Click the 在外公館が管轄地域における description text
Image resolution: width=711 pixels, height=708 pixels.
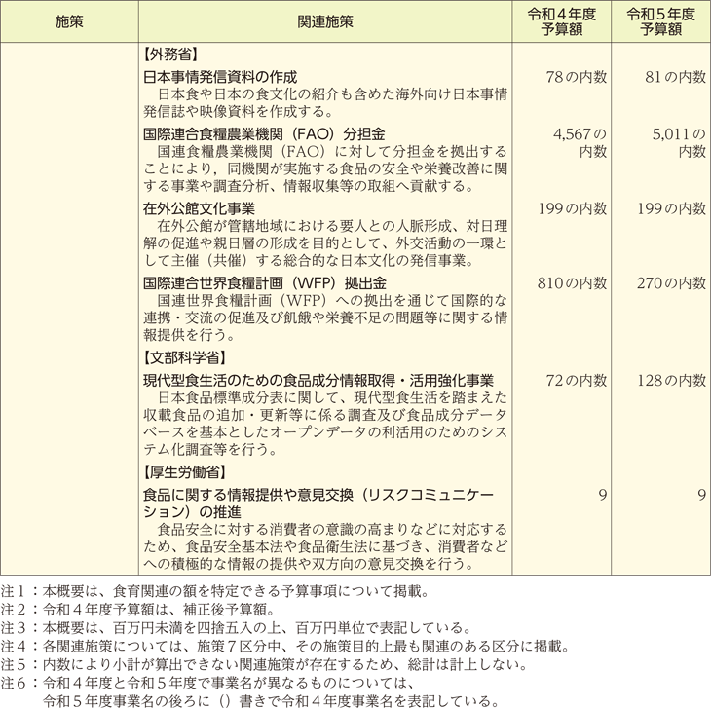325,243
